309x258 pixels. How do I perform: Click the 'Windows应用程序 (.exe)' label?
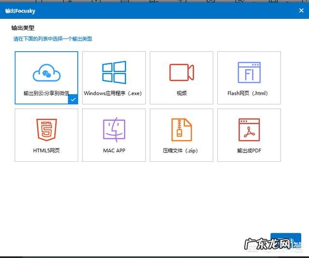coord(113,93)
